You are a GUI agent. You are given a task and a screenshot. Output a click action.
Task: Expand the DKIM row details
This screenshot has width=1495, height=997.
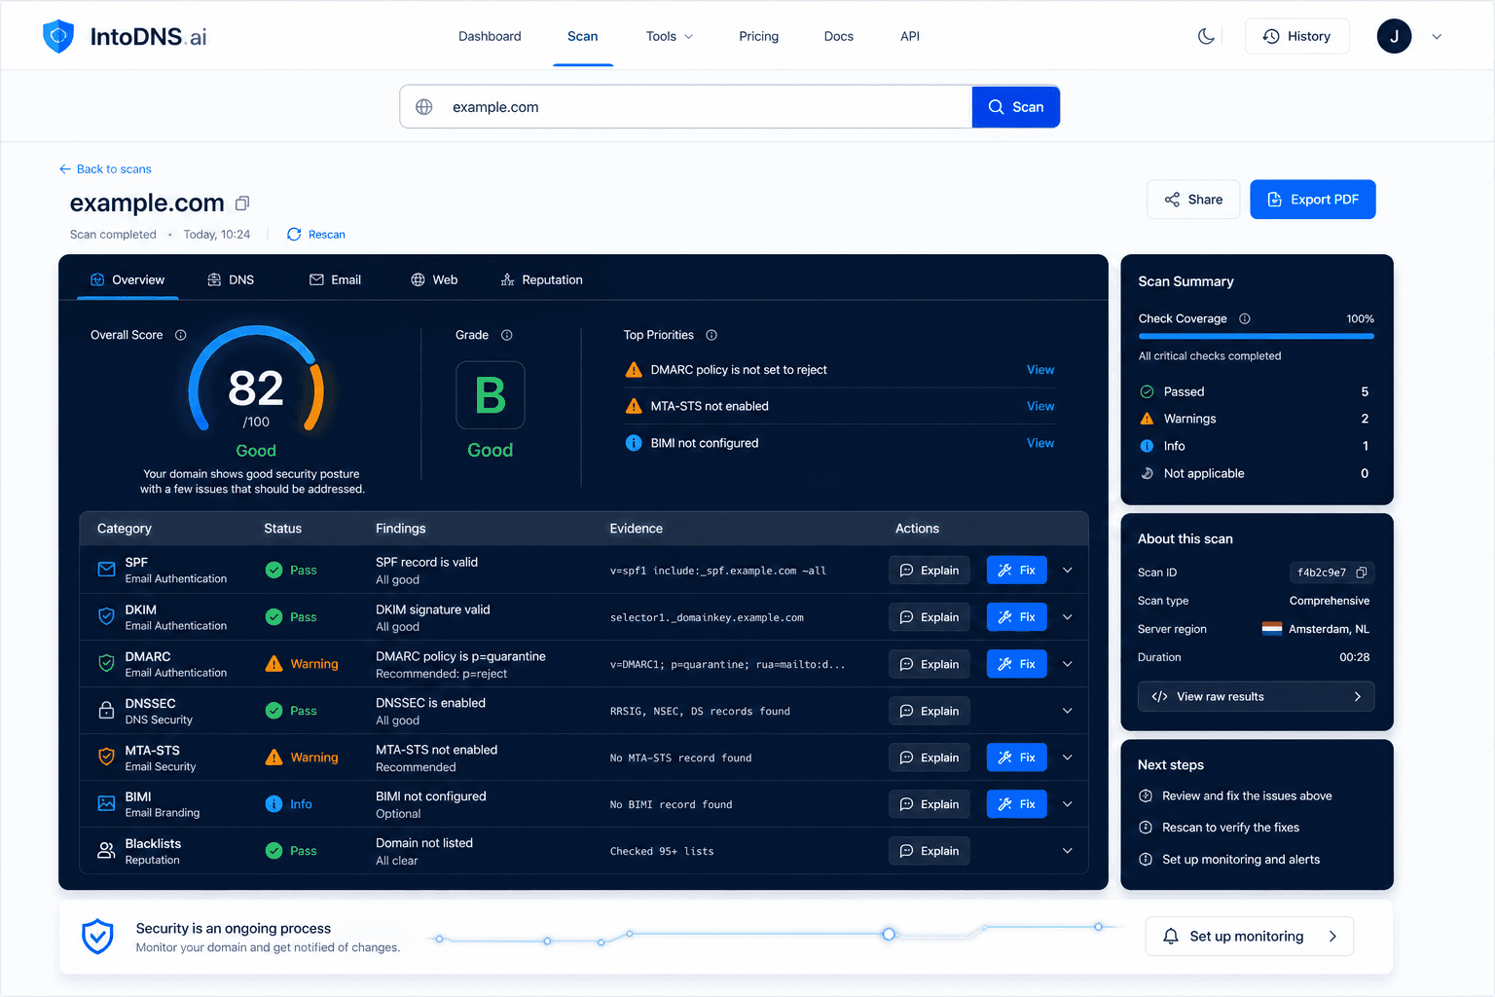[x=1068, y=616]
